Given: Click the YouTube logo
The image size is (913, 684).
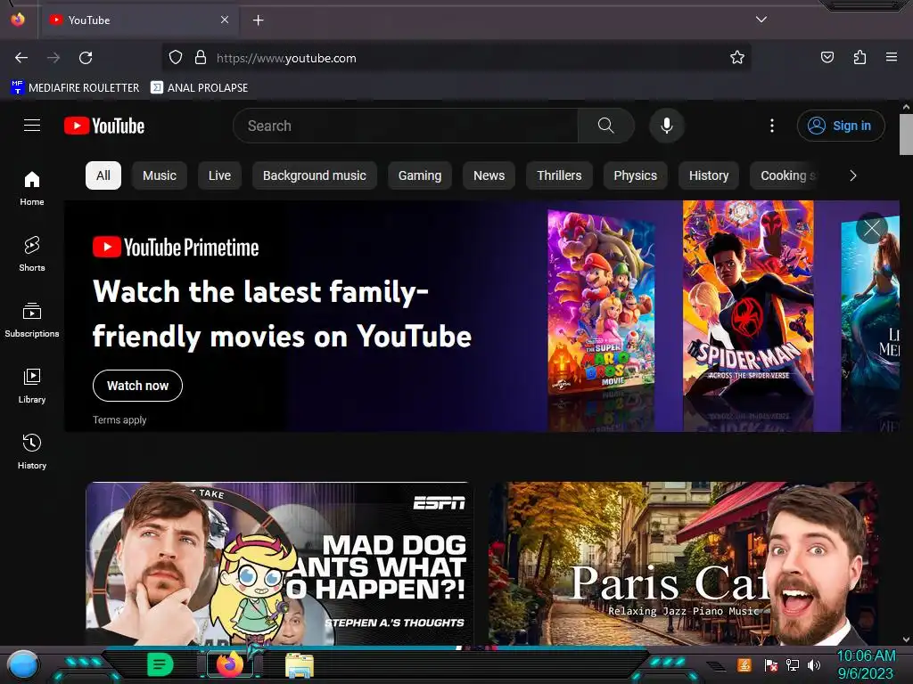Looking at the screenshot, I should click(x=104, y=126).
